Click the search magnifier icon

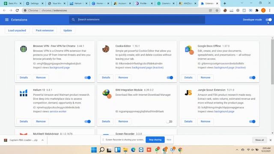(73, 20)
